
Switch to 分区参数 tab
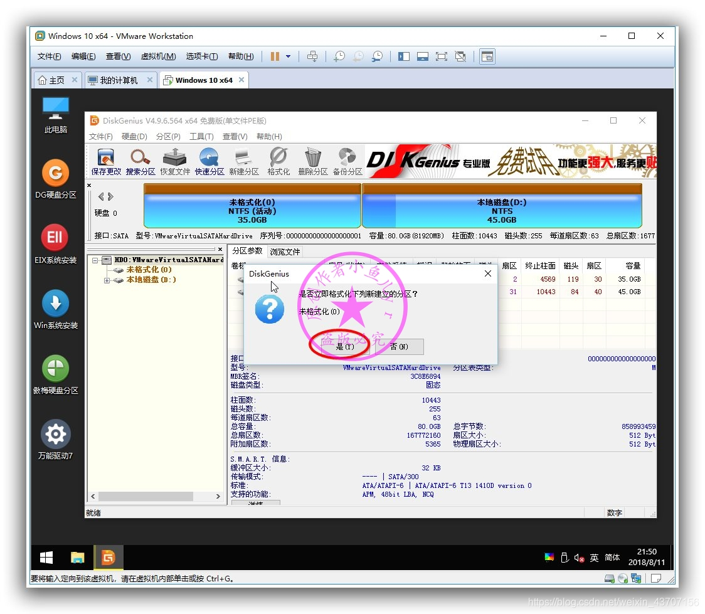point(247,251)
